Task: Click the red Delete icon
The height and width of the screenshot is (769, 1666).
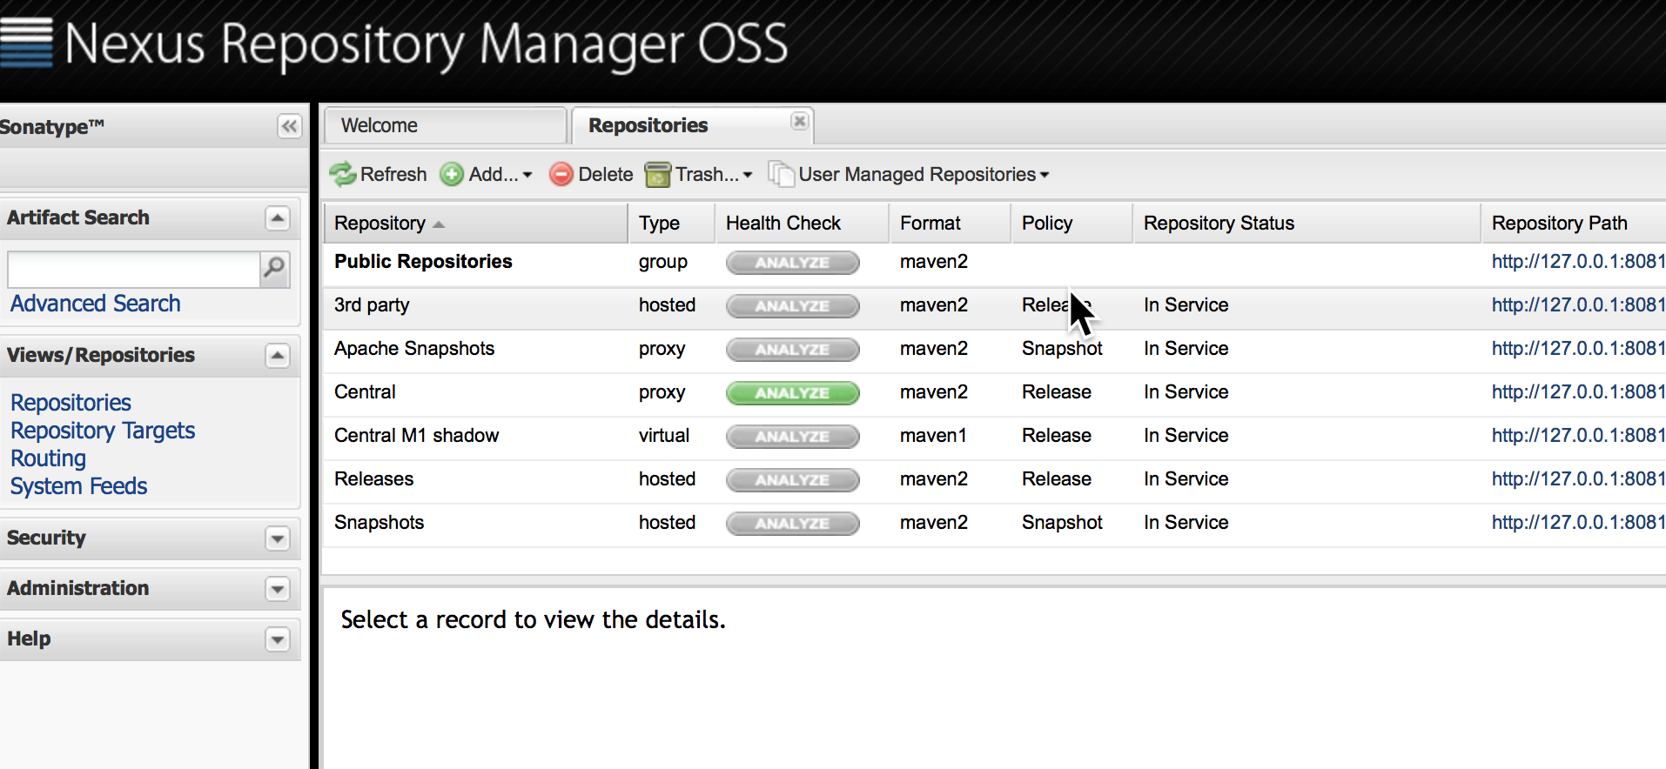Action: (x=561, y=175)
